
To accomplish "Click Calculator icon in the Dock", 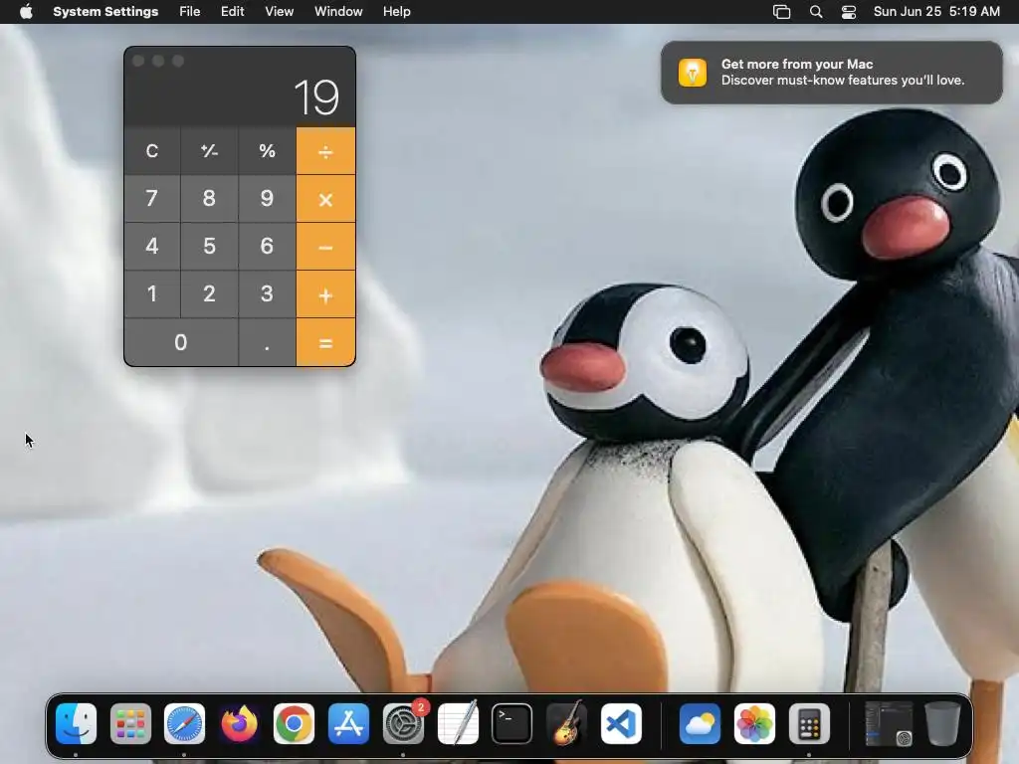I will point(809,724).
